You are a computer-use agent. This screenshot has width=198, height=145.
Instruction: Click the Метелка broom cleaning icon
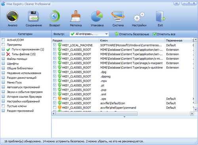point(76,16)
